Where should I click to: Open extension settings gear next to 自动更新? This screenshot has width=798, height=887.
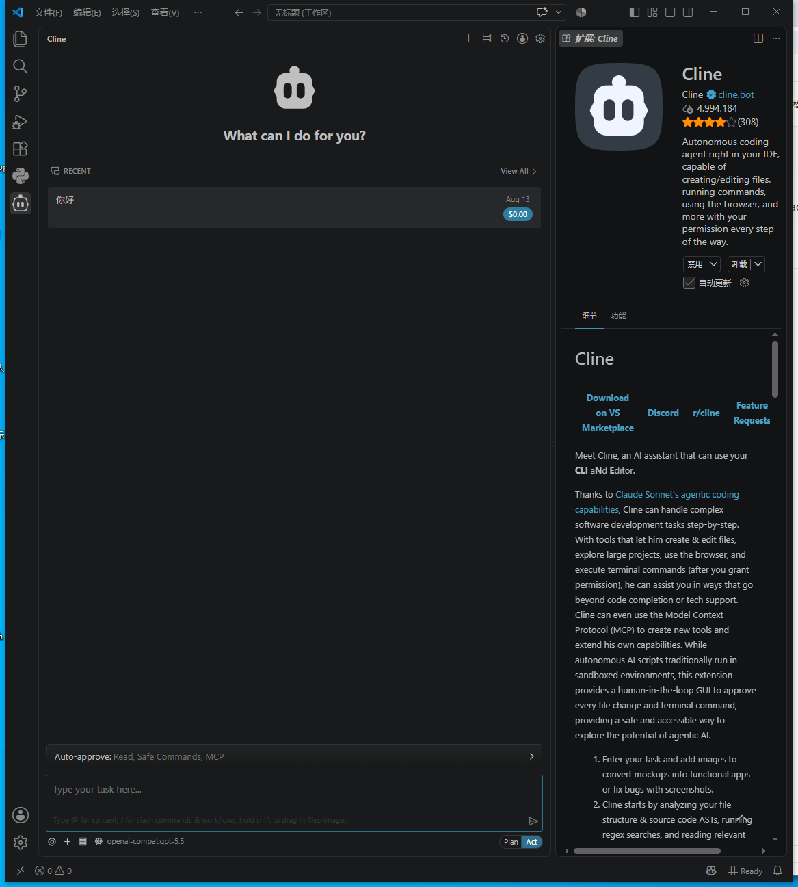[x=745, y=283]
